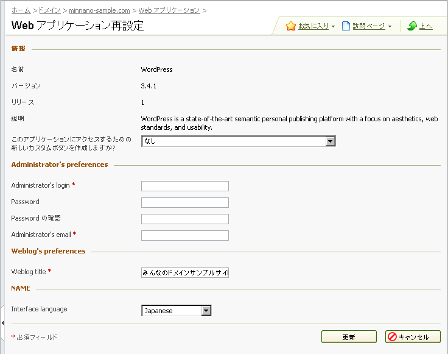Click the 情報 section heading
This screenshot has width=448, height=354.
[18, 49]
